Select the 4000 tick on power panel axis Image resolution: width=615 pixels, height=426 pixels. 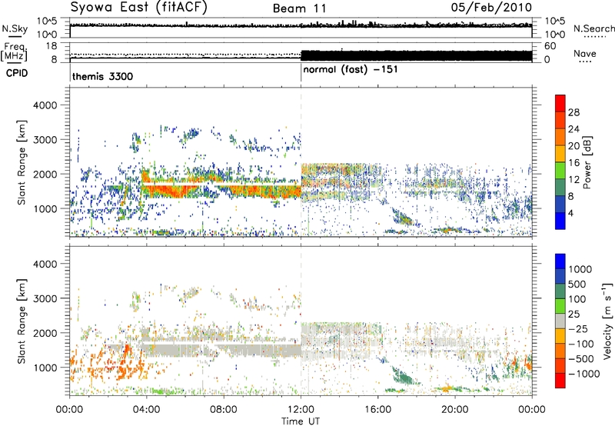point(45,105)
